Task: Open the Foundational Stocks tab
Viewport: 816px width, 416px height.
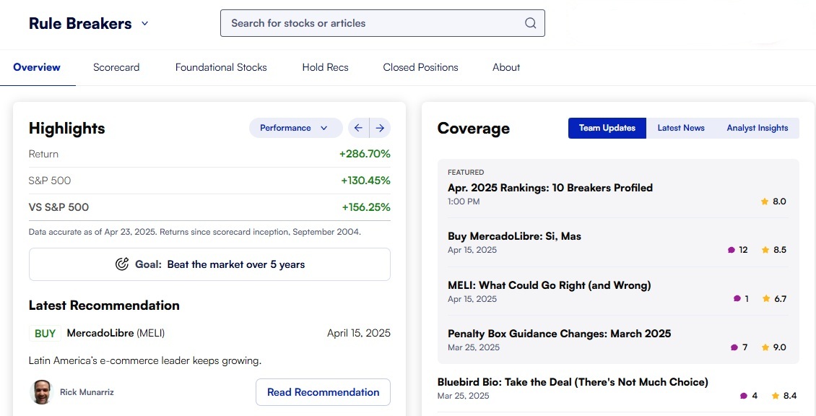Action: [221, 67]
